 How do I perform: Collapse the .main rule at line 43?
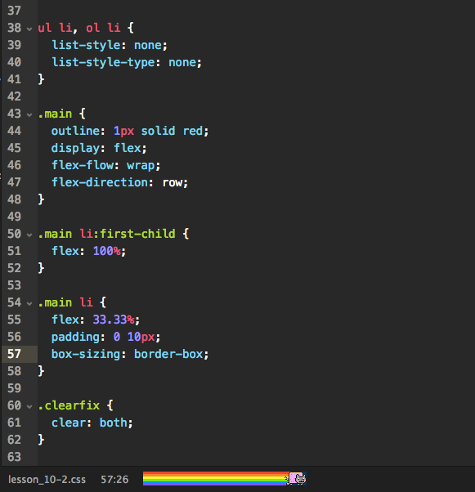click(29, 115)
